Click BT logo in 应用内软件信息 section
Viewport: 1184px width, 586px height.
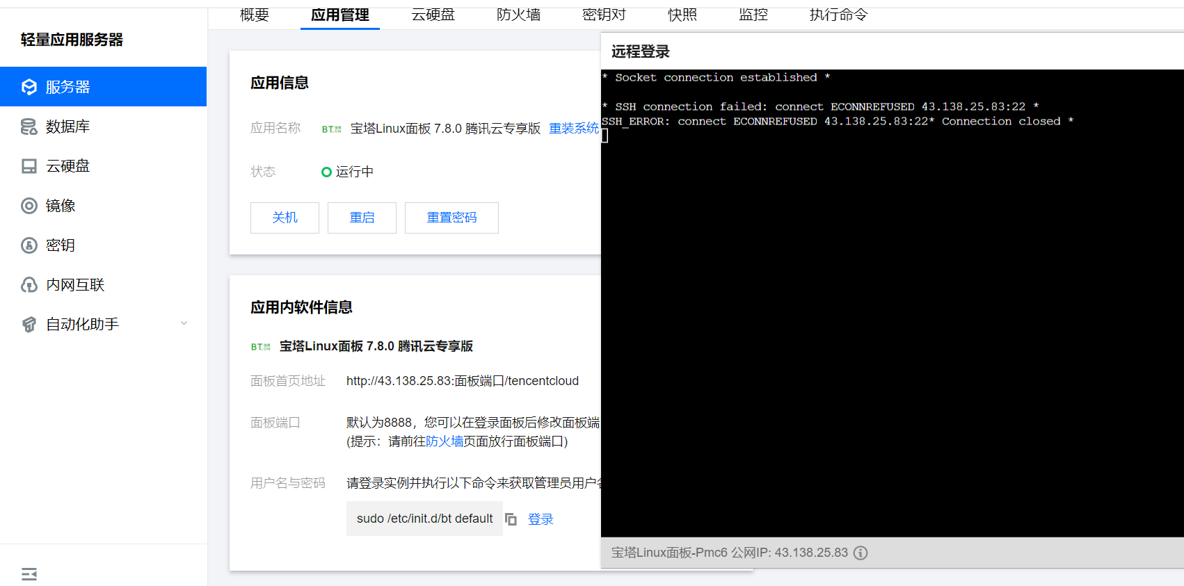[x=260, y=347]
